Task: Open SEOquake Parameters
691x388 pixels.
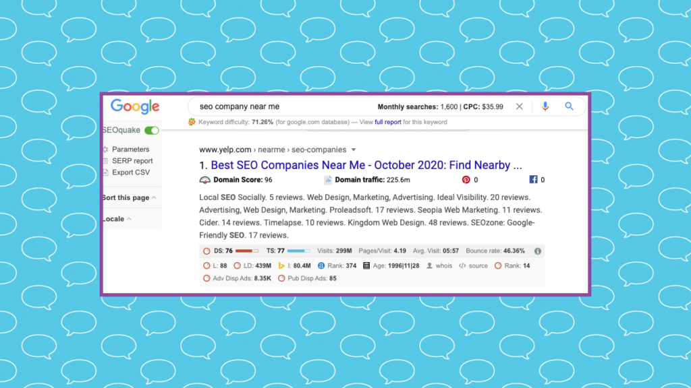Action: click(130, 150)
